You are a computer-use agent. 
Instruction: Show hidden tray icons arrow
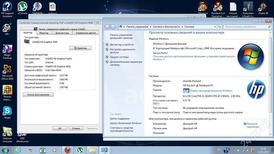[233, 150]
